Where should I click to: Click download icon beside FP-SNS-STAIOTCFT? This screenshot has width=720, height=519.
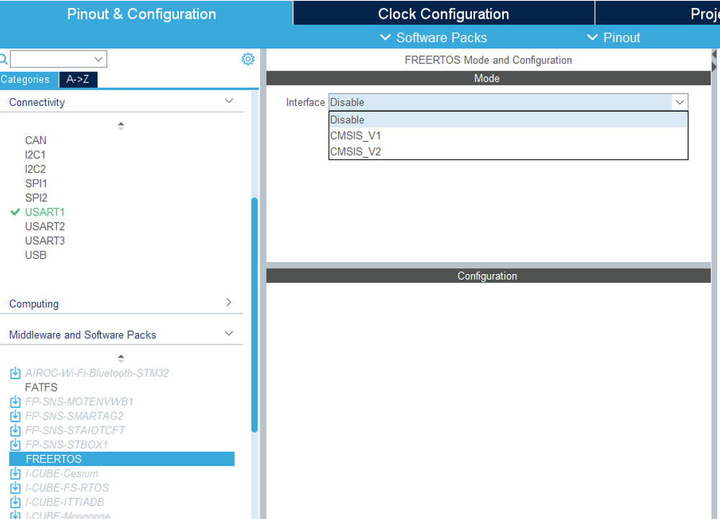(15, 430)
